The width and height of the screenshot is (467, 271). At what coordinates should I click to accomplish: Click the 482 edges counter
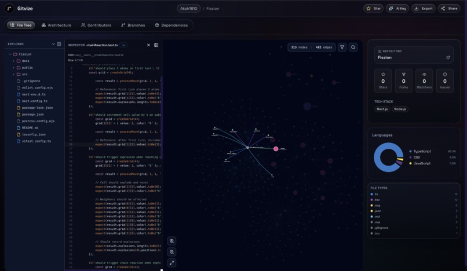(324, 47)
